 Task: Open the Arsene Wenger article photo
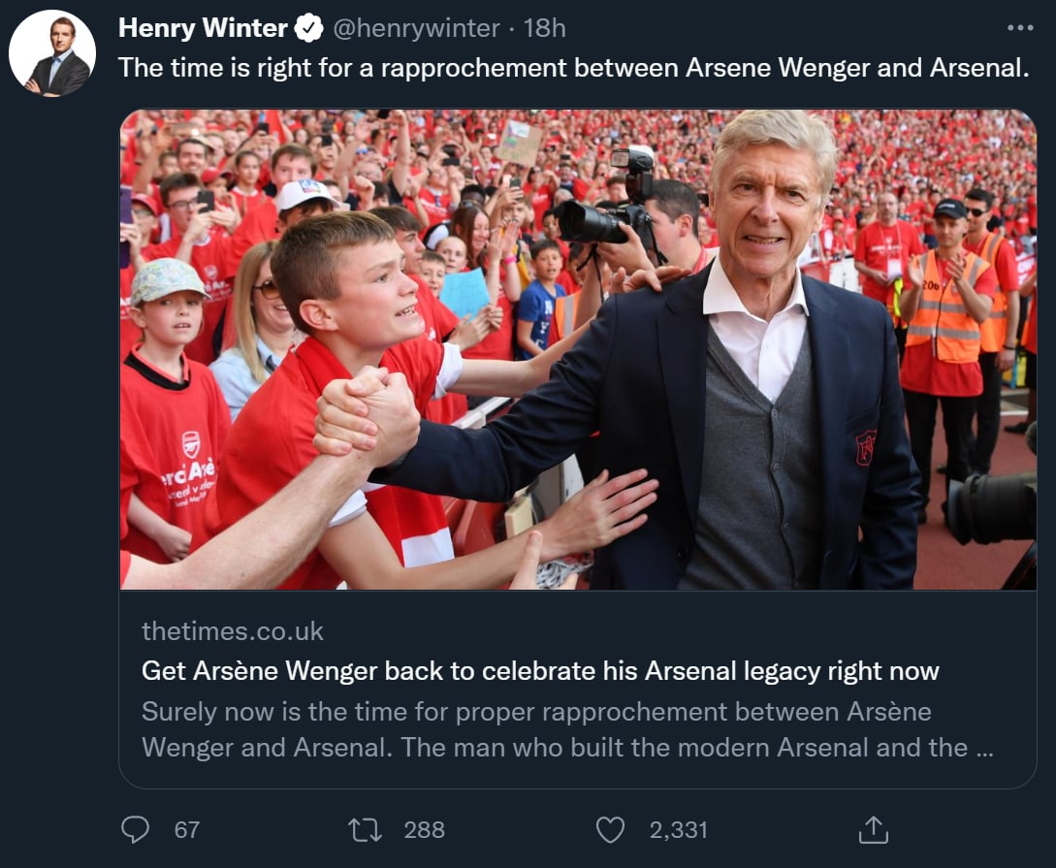[578, 349]
